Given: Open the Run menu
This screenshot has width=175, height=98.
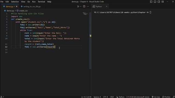Looking at the screenshot, I should pos(34,2).
